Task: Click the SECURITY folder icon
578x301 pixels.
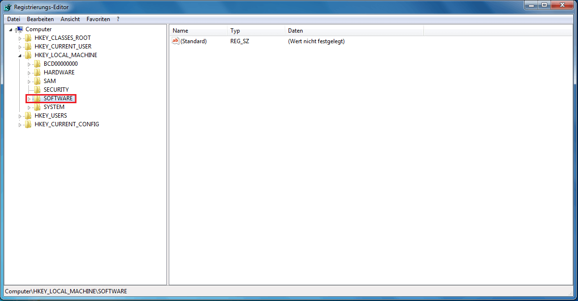Action: tap(38, 90)
